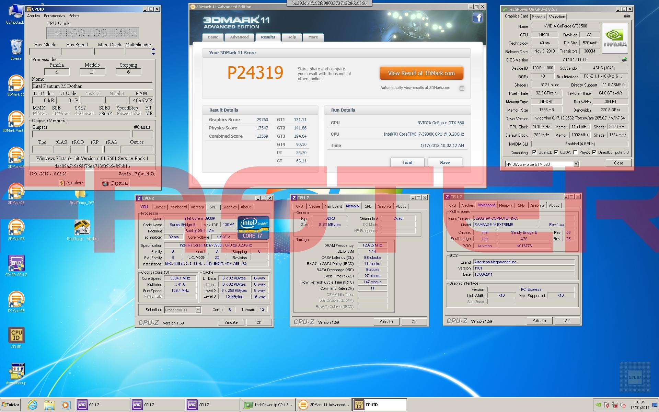Open RealTemp - Atalho shortcut icon

point(82,230)
